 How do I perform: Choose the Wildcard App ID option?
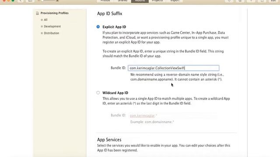[x=98, y=92]
